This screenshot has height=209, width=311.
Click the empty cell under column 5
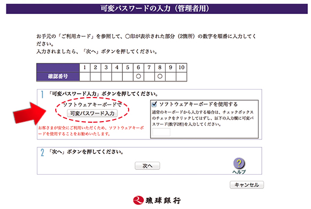[x=128, y=77]
